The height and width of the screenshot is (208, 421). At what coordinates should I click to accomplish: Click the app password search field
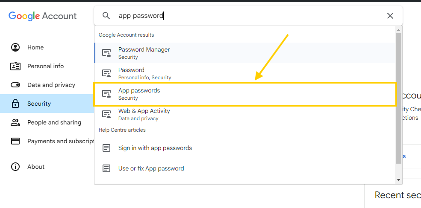point(248,16)
